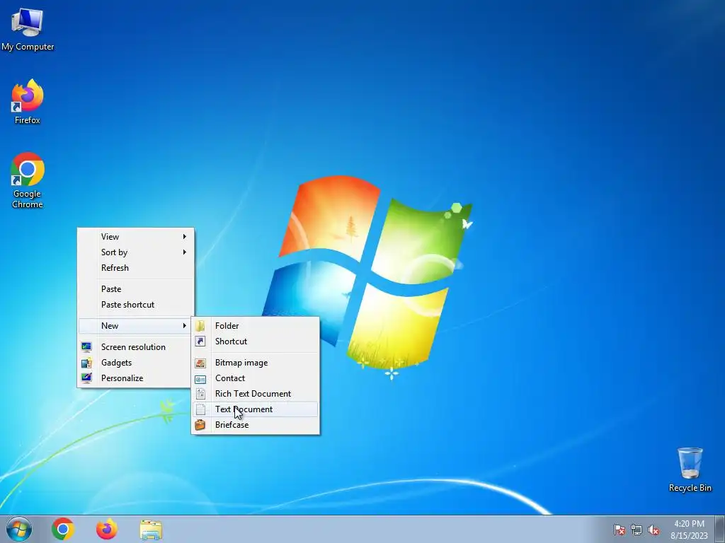Click the Gadgets menu icon
Screen dimensions: 725x543
86,363
